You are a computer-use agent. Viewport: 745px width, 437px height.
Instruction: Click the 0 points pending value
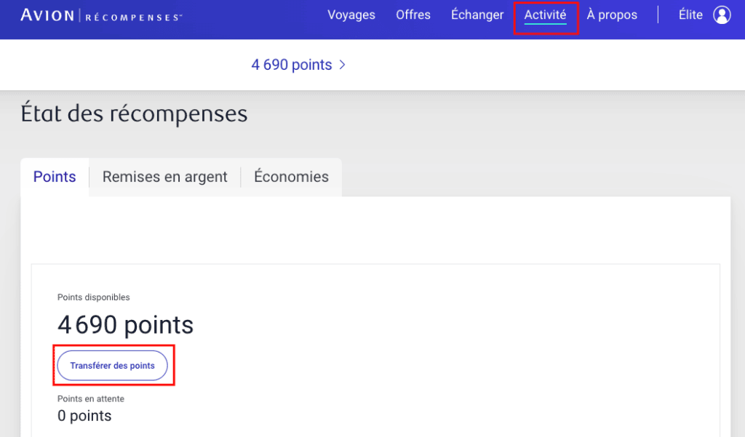[x=84, y=416]
